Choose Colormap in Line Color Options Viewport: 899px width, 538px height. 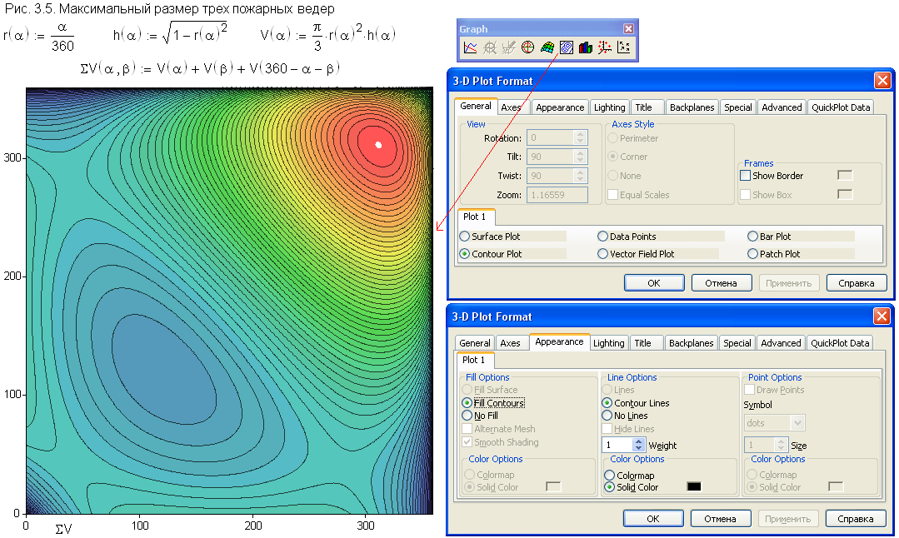point(609,475)
